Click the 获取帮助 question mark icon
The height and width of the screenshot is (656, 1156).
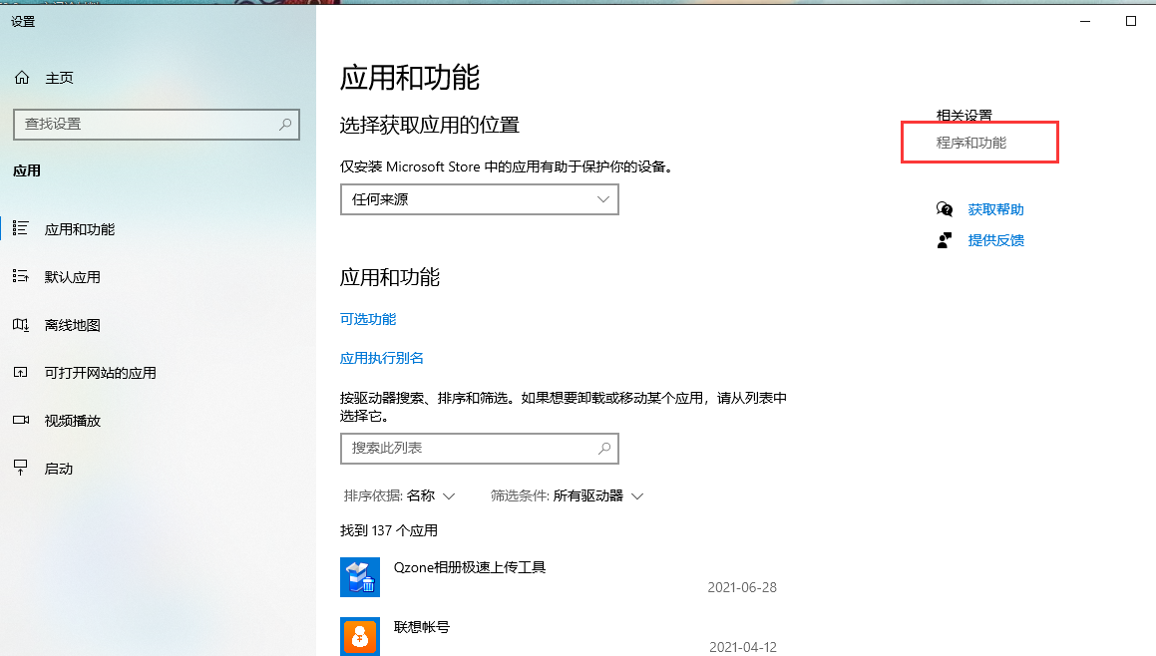click(x=945, y=208)
